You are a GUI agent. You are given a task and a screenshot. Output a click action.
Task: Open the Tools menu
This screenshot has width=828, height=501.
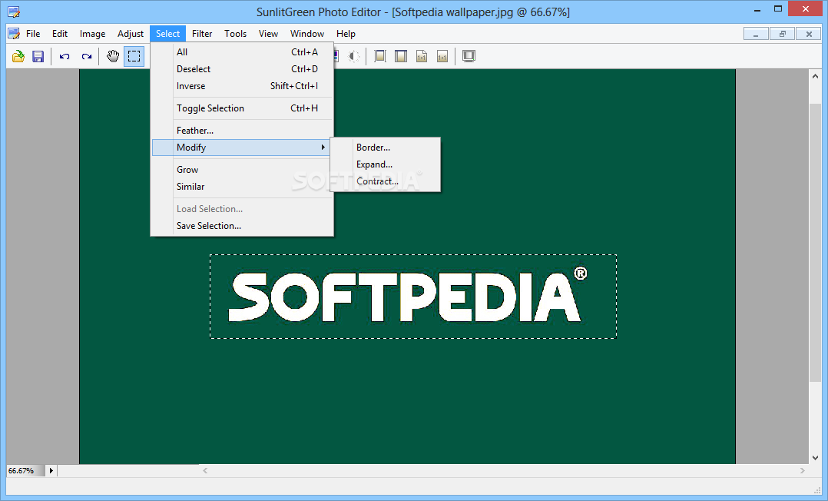[x=236, y=34]
